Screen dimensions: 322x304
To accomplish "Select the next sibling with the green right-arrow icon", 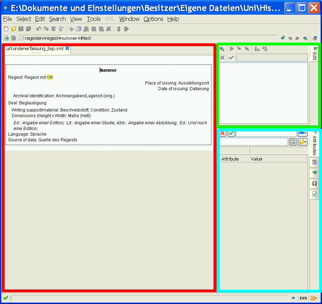I will [305, 38].
